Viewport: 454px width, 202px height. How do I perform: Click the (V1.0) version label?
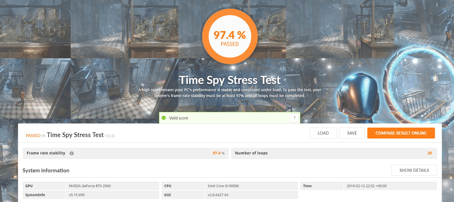(x=110, y=136)
